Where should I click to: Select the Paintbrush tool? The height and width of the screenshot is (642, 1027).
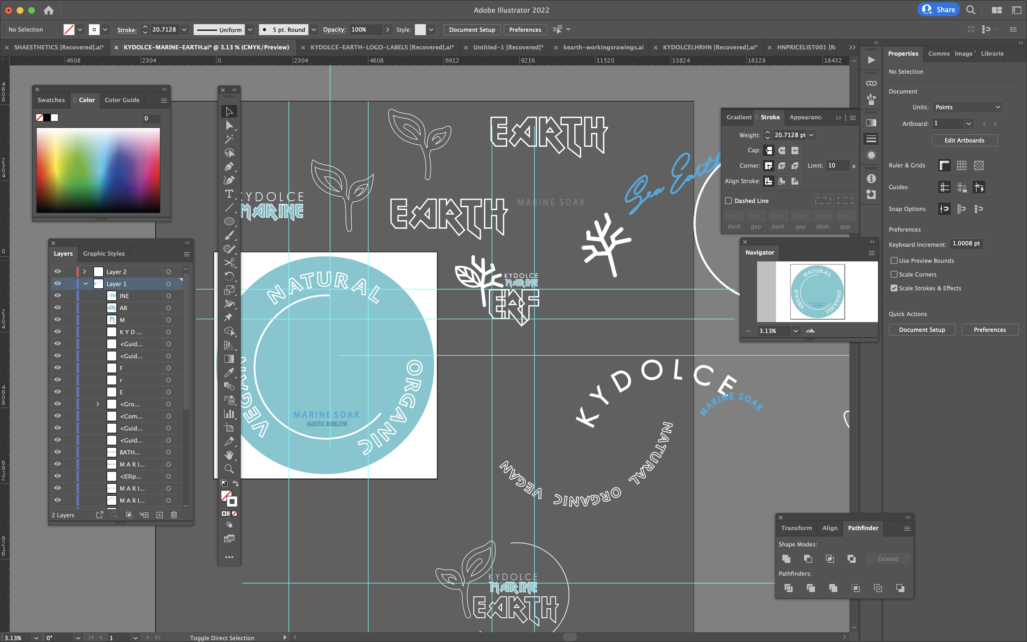(x=229, y=235)
